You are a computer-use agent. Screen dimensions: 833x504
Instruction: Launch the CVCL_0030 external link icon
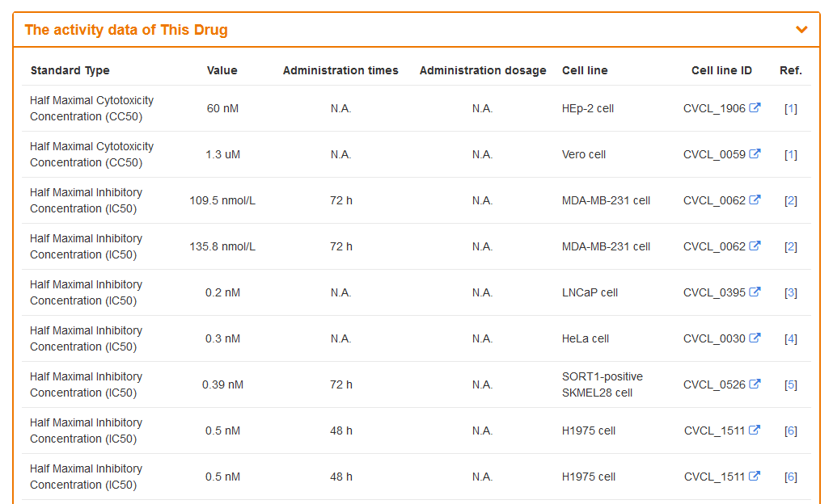(755, 338)
